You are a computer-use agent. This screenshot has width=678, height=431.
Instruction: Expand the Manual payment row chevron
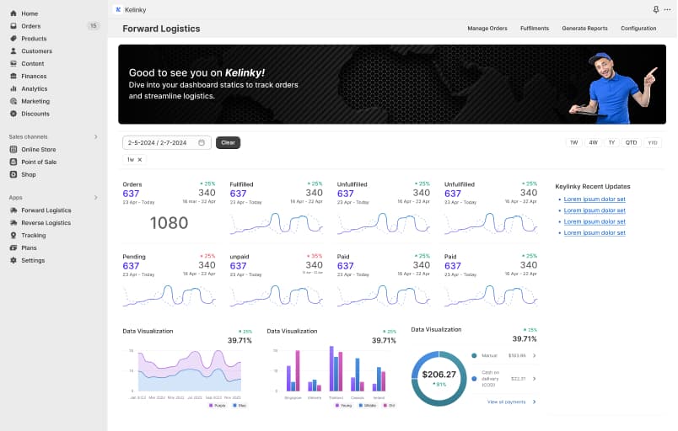tap(534, 355)
